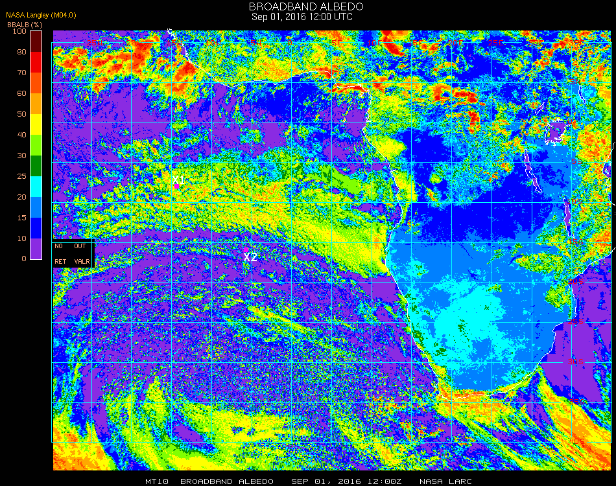Select the deep blue 10-15 legend swatch
Image resolution: width=616 pixels, height=486 pixels.
pos(36,228)
